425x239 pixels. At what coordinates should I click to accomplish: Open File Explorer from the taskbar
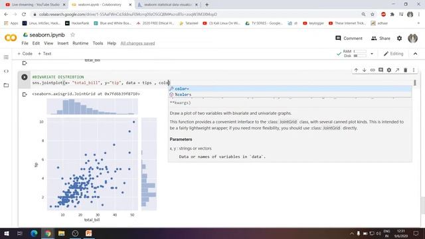62,233
